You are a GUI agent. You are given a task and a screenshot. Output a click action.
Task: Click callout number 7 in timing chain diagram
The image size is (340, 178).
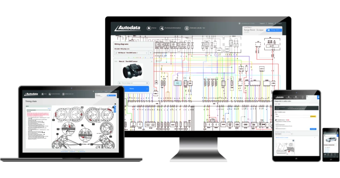click(x=82, y=125)
